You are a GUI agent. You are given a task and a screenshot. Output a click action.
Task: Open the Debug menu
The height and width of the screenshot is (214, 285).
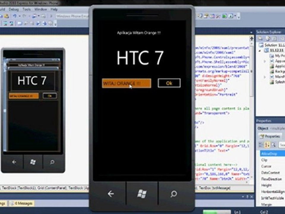[x=14, y=9]
